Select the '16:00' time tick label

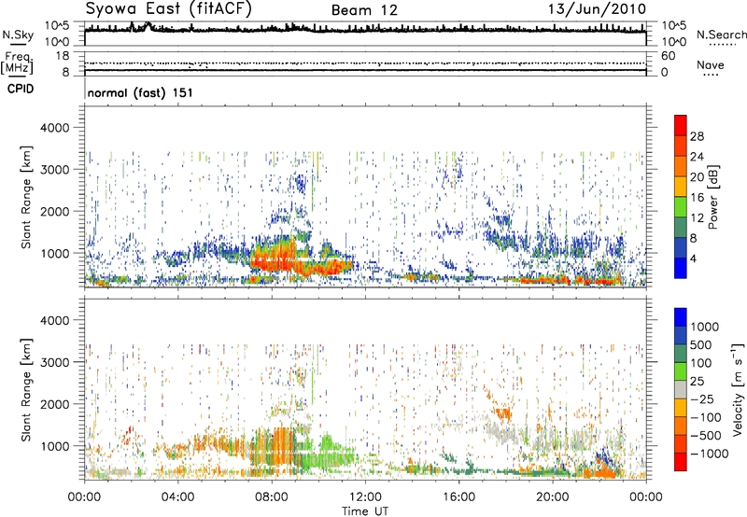(x=458, y=497)
